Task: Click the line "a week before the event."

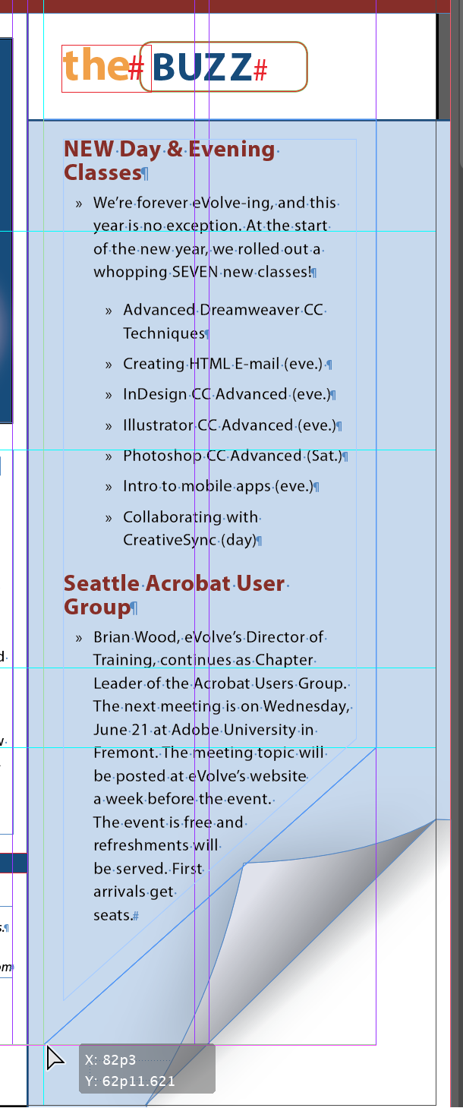Action: pyautogui.click(x=182, y=799)
